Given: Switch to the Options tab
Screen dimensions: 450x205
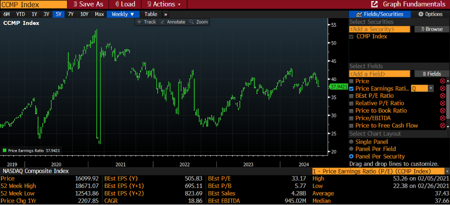Looking at the screenshot, I should point(429,14).
